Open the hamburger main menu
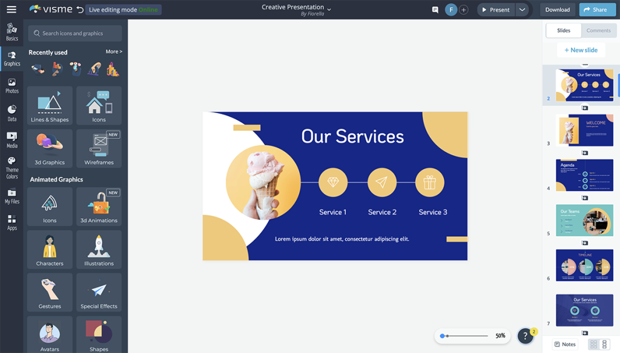 click(12, 10)
